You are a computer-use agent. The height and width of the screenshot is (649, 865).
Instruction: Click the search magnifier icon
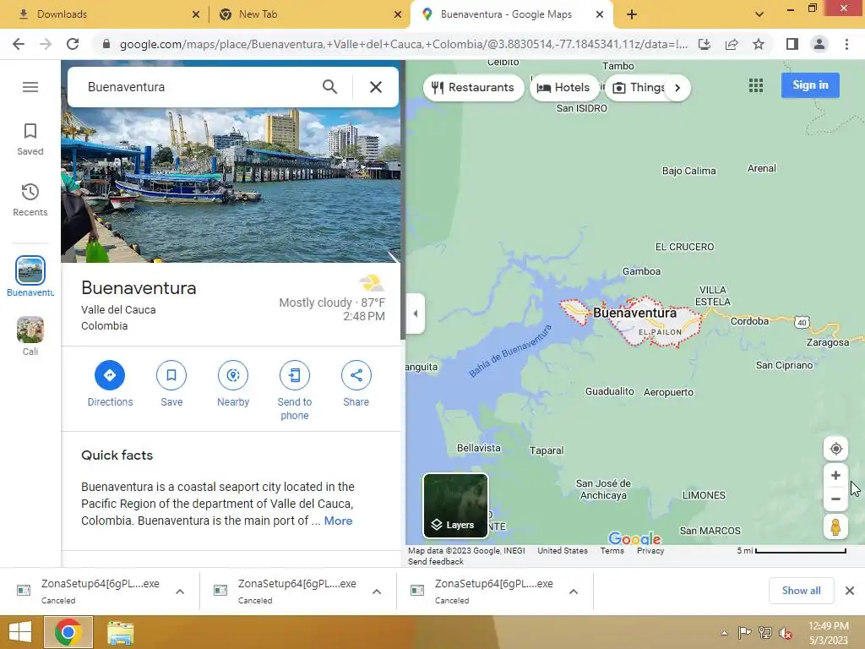(330, 87)
